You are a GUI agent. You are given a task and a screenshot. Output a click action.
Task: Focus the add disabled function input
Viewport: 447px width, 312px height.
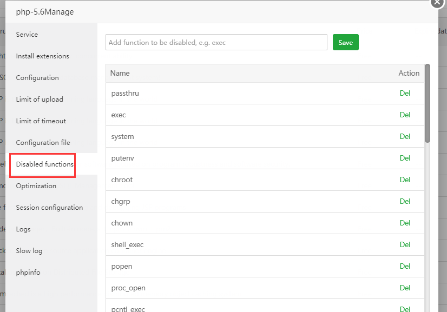[216, 43]
